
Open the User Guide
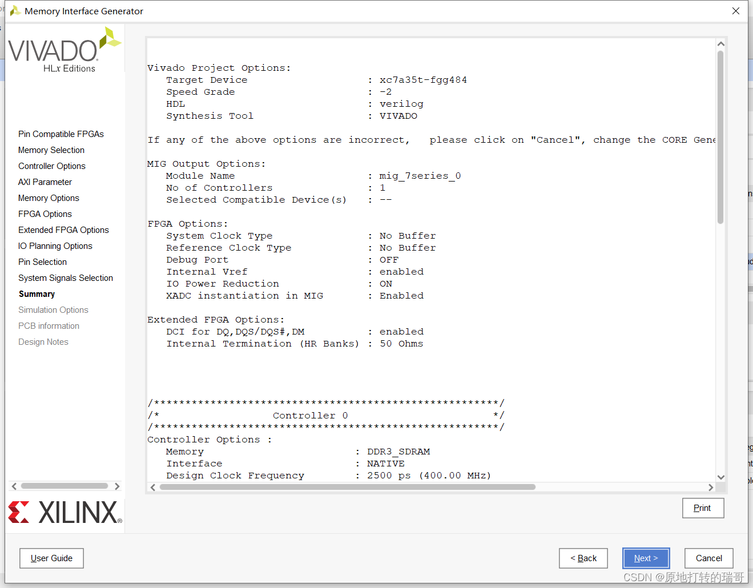coord(51,558)
